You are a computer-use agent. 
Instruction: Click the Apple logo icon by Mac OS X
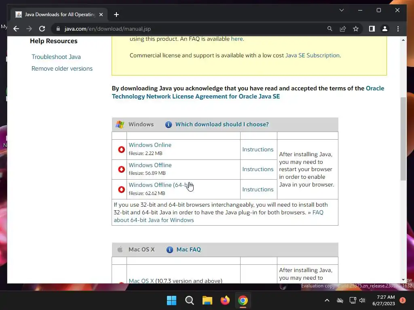click(120, 249)
